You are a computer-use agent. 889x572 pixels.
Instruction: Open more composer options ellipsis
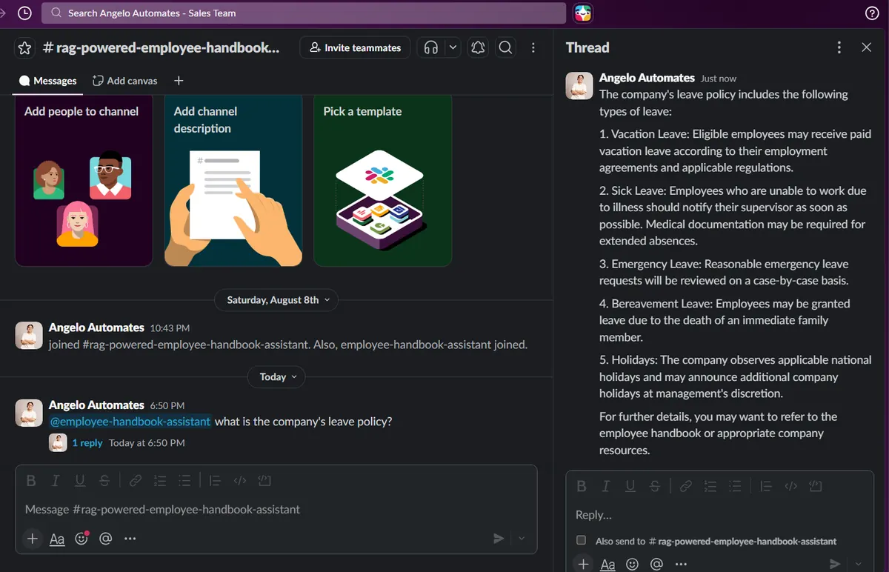(x=130, y=539)
